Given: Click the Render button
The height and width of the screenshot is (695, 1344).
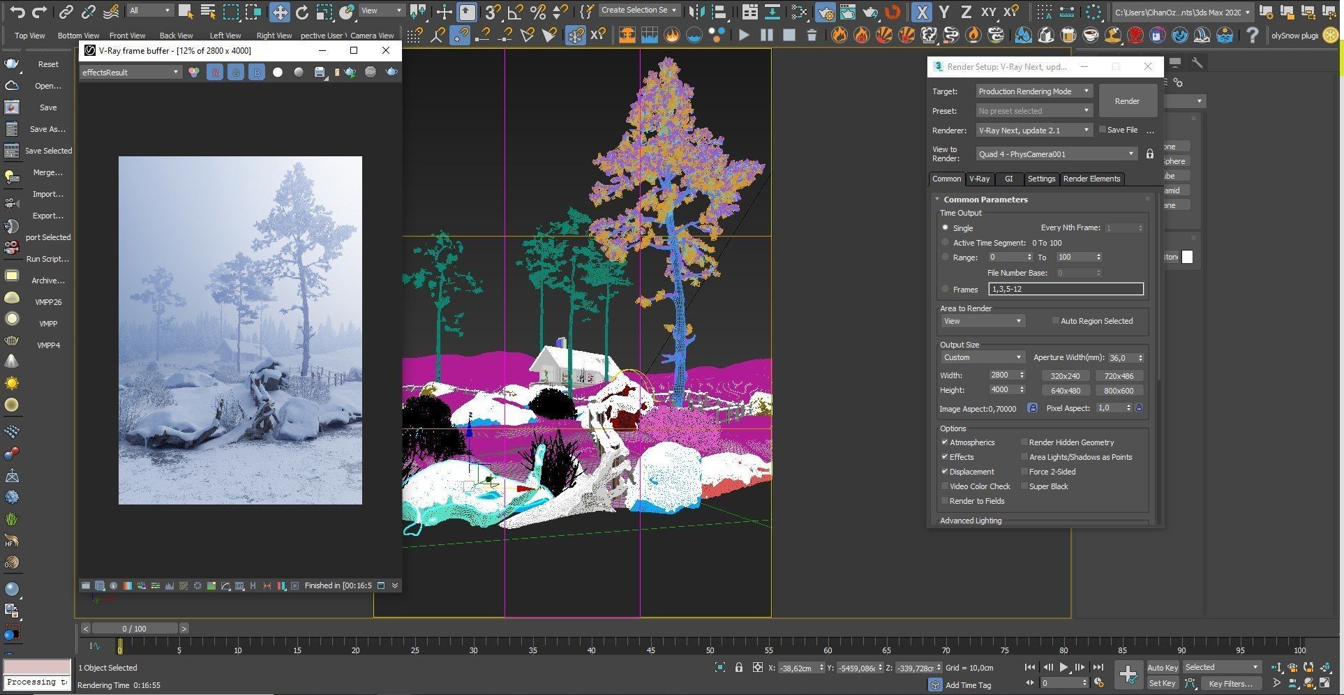Looking at the screenshot, I should (1127, 101).
